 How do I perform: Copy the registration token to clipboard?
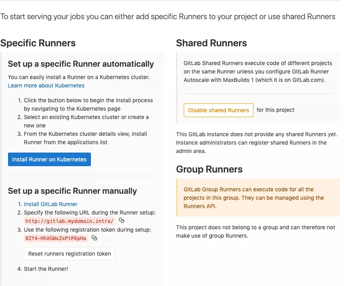pyautogui.click(x=94, y=238)
